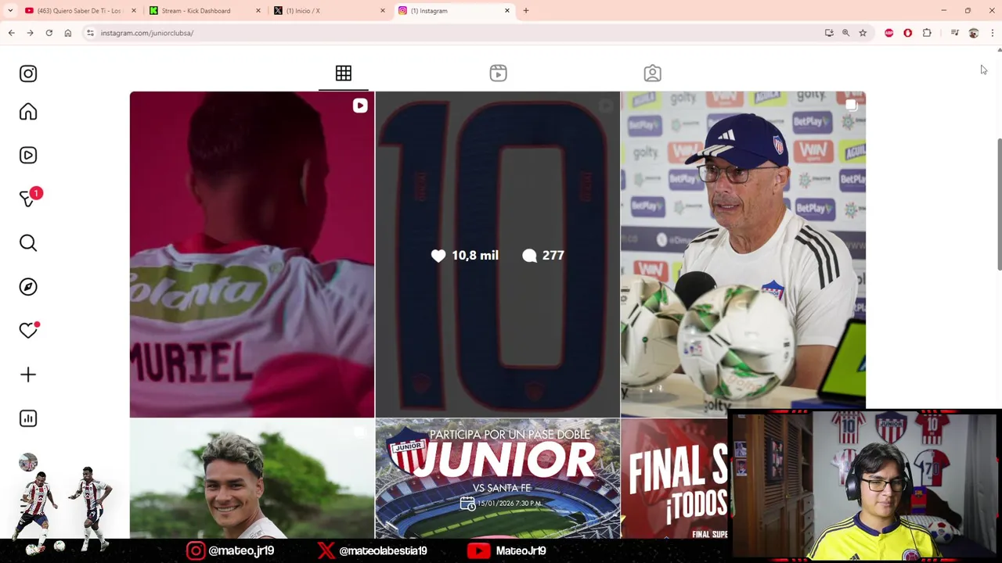Open the red Opera-style extension icon
1002x563 pixels.
[908, 33]
